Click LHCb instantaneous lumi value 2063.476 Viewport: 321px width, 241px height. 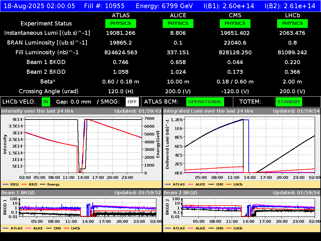[292, 33]
